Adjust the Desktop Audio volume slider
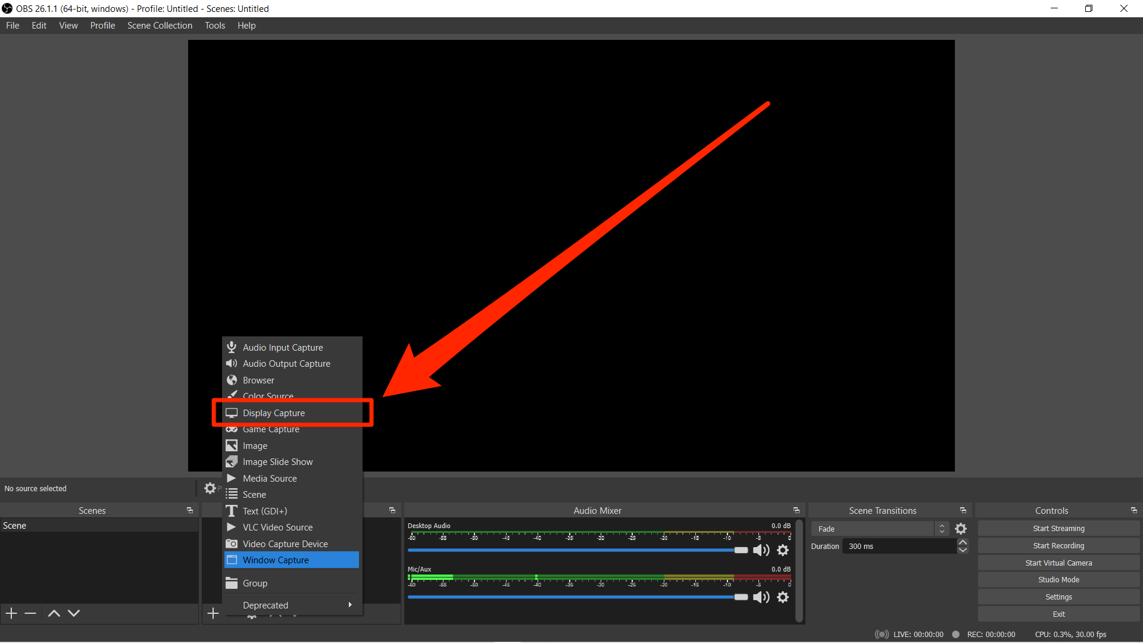Image resolution: width=1143 pixels, height=643 pixels. [x=741, y=550]
